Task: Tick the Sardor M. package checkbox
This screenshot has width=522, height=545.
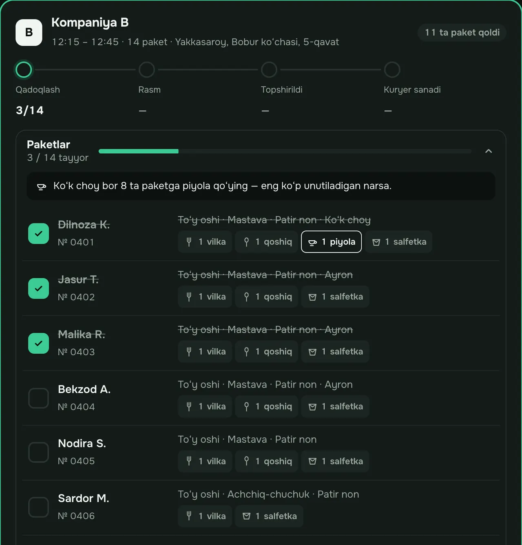Action: point(38,507)
